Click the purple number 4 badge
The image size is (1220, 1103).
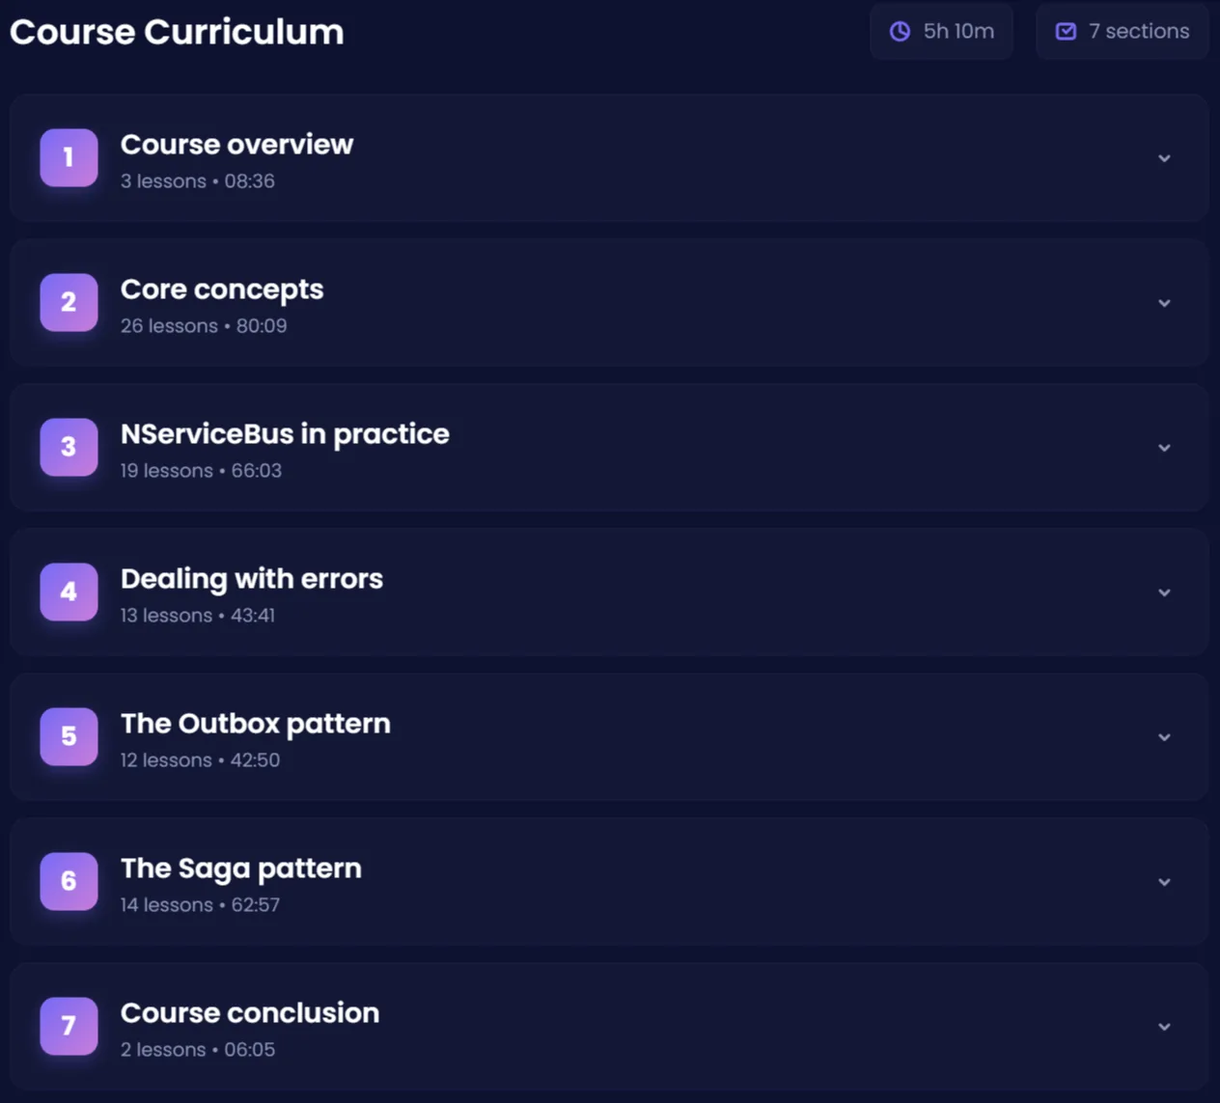(x=69, y=592)
